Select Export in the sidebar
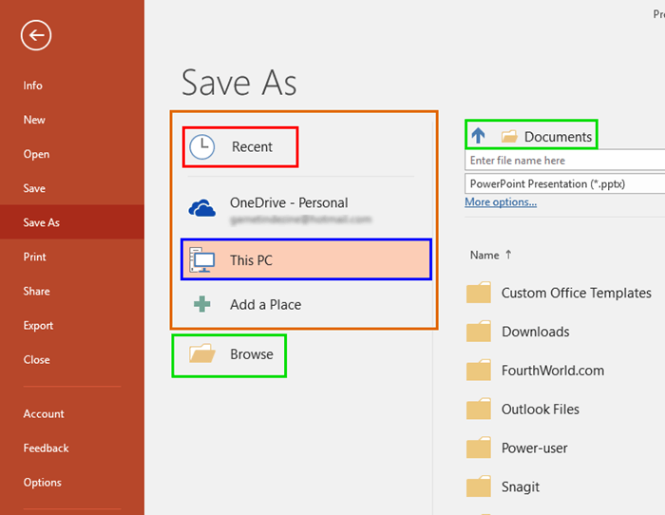 (38, 326)
